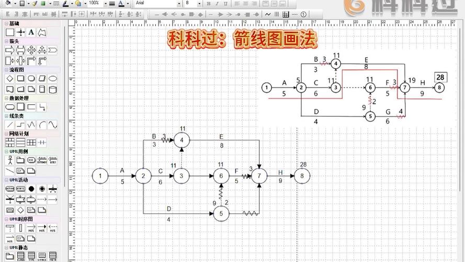The image size is (465, 262).
Task: Open the Arial font family dropdown
Action: click(179, 4)
